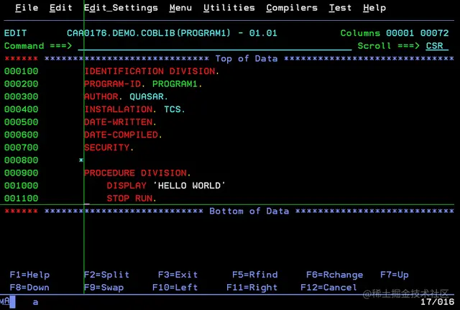Image resolution: width=460 pixels, height=310 pixels.
Task: Click the DISPLAY keyword
Action: tap(126, 186)
